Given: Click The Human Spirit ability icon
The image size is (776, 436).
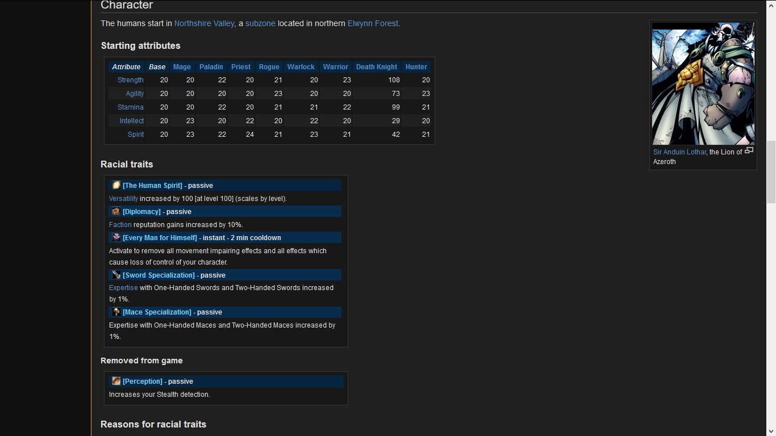Looking at the screenshot, I should tap(116, 185).
